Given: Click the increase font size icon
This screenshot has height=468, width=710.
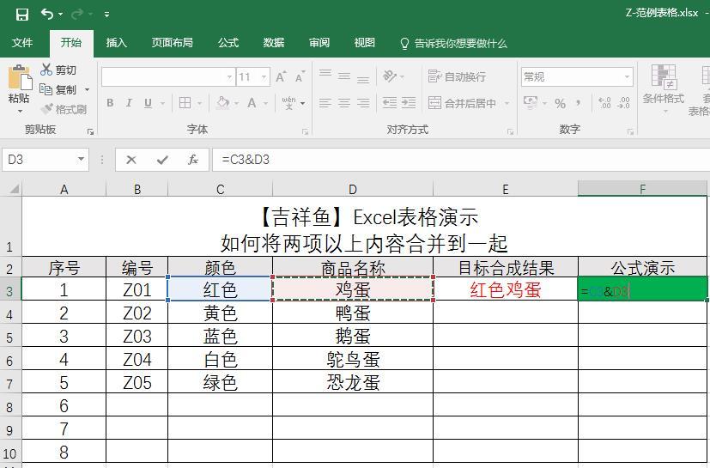Looking at the screenshot, I should [x=281, y=77].
